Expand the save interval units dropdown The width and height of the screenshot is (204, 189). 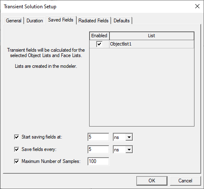(123, 149)
